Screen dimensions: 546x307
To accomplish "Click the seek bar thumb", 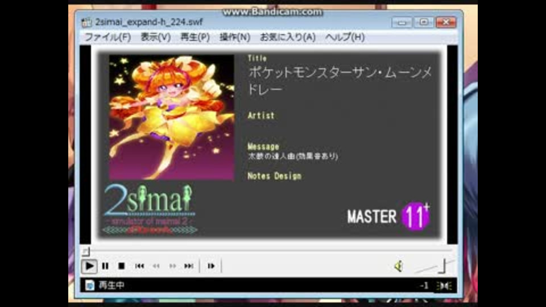I will point(86,251).
